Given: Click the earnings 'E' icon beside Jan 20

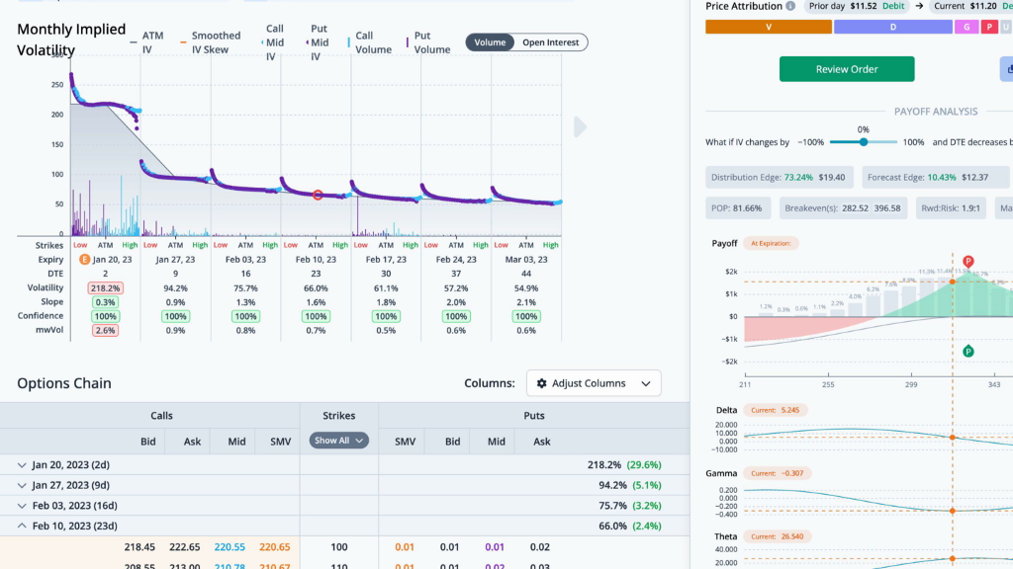Looking at the screenshot, I should pyautogui.click(x=84, y=259).
